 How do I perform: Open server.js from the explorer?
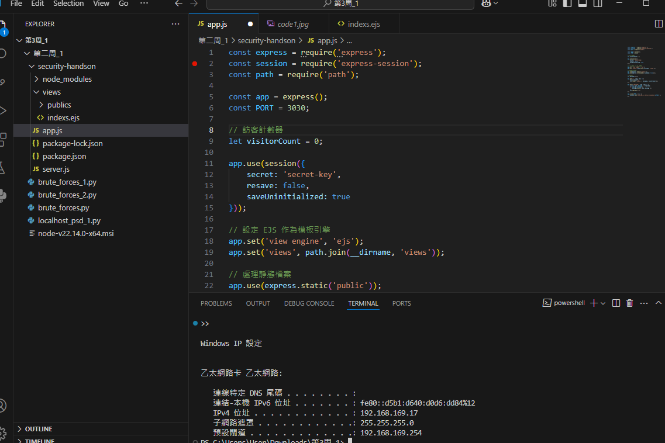click(x=56, y=169)
